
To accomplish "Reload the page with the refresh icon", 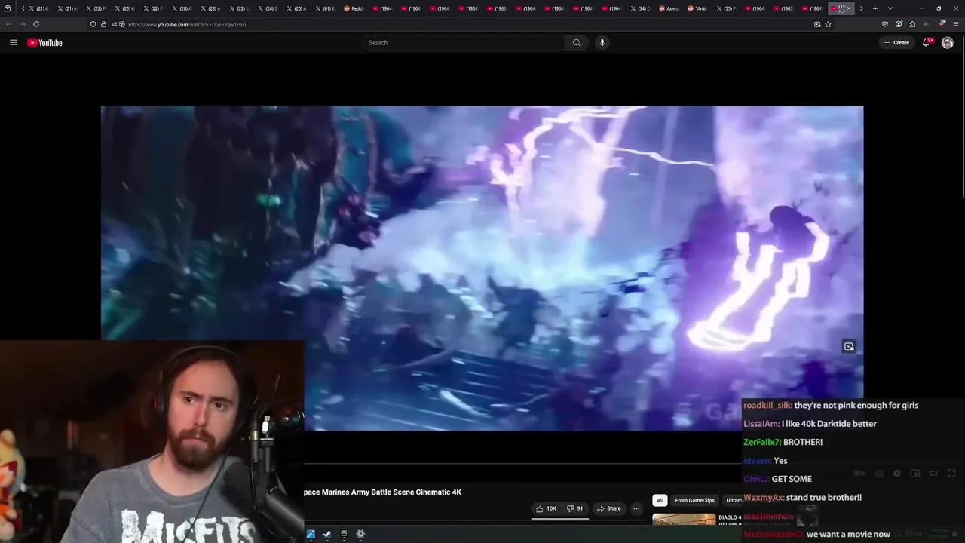I will tap(35, 24).
